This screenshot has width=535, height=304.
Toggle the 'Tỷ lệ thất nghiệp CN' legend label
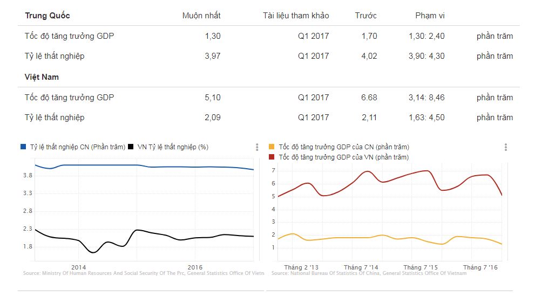pyautogui.click(x=77, y=147)
